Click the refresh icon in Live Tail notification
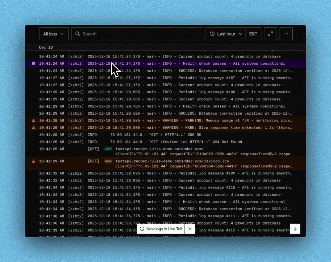Screen dimensions: 331x262 [x=142, y=229]
